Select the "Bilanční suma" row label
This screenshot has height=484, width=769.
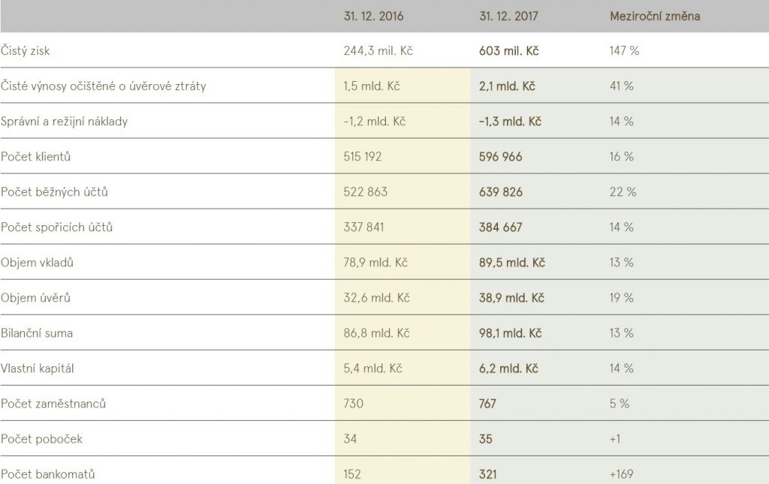click(37, 333)
